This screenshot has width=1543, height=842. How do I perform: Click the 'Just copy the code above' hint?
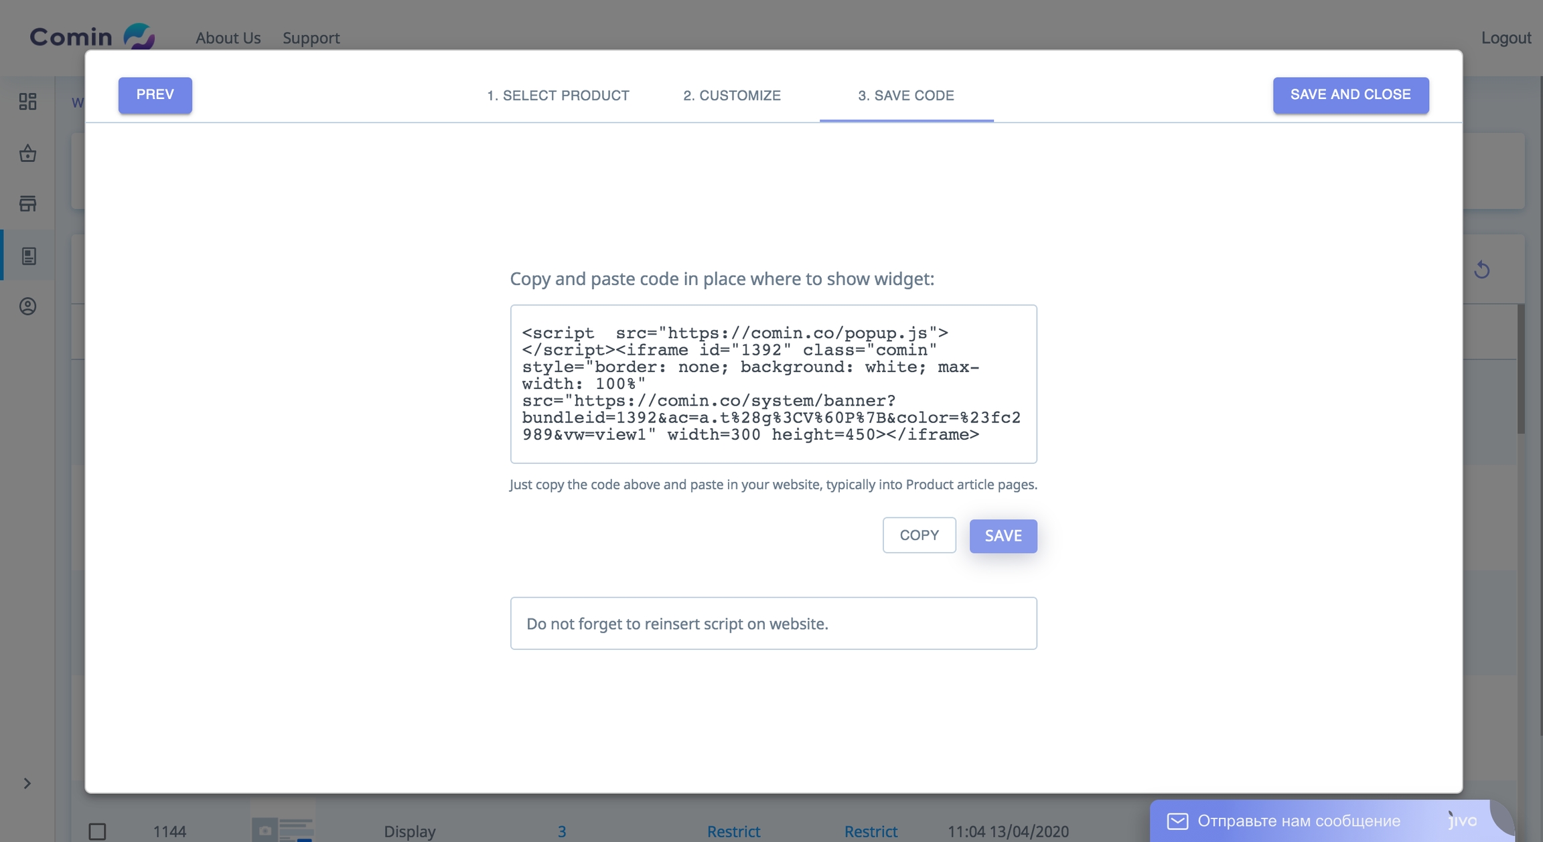(774, 485)
